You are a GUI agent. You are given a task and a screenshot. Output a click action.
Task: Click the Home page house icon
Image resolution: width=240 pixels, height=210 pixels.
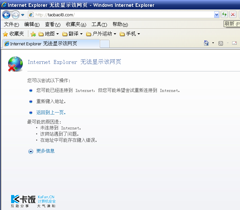206,43
